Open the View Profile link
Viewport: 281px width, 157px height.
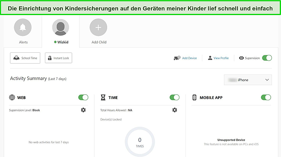[221, 58]
